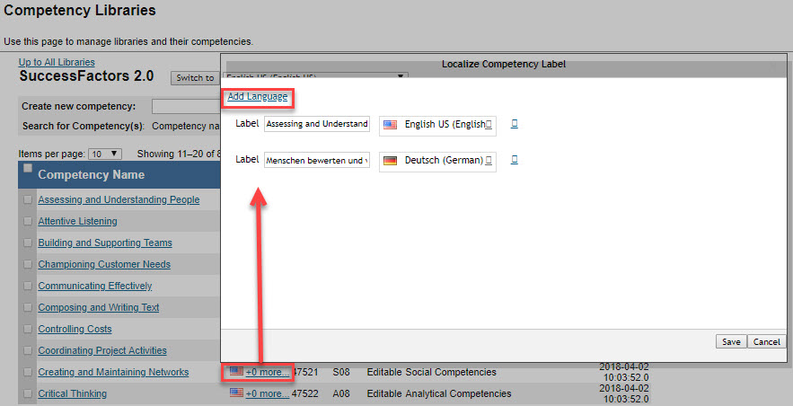This screenshot has height=406, width=793.
Task: Click the S08 cell
Action: coord(341,372)
